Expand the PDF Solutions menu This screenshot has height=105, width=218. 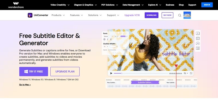coord(110,5)
